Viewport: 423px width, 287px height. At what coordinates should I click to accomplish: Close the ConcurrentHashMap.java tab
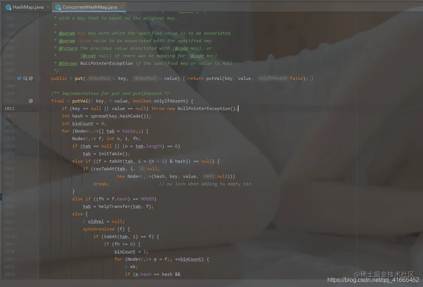(x=122, y=7)
